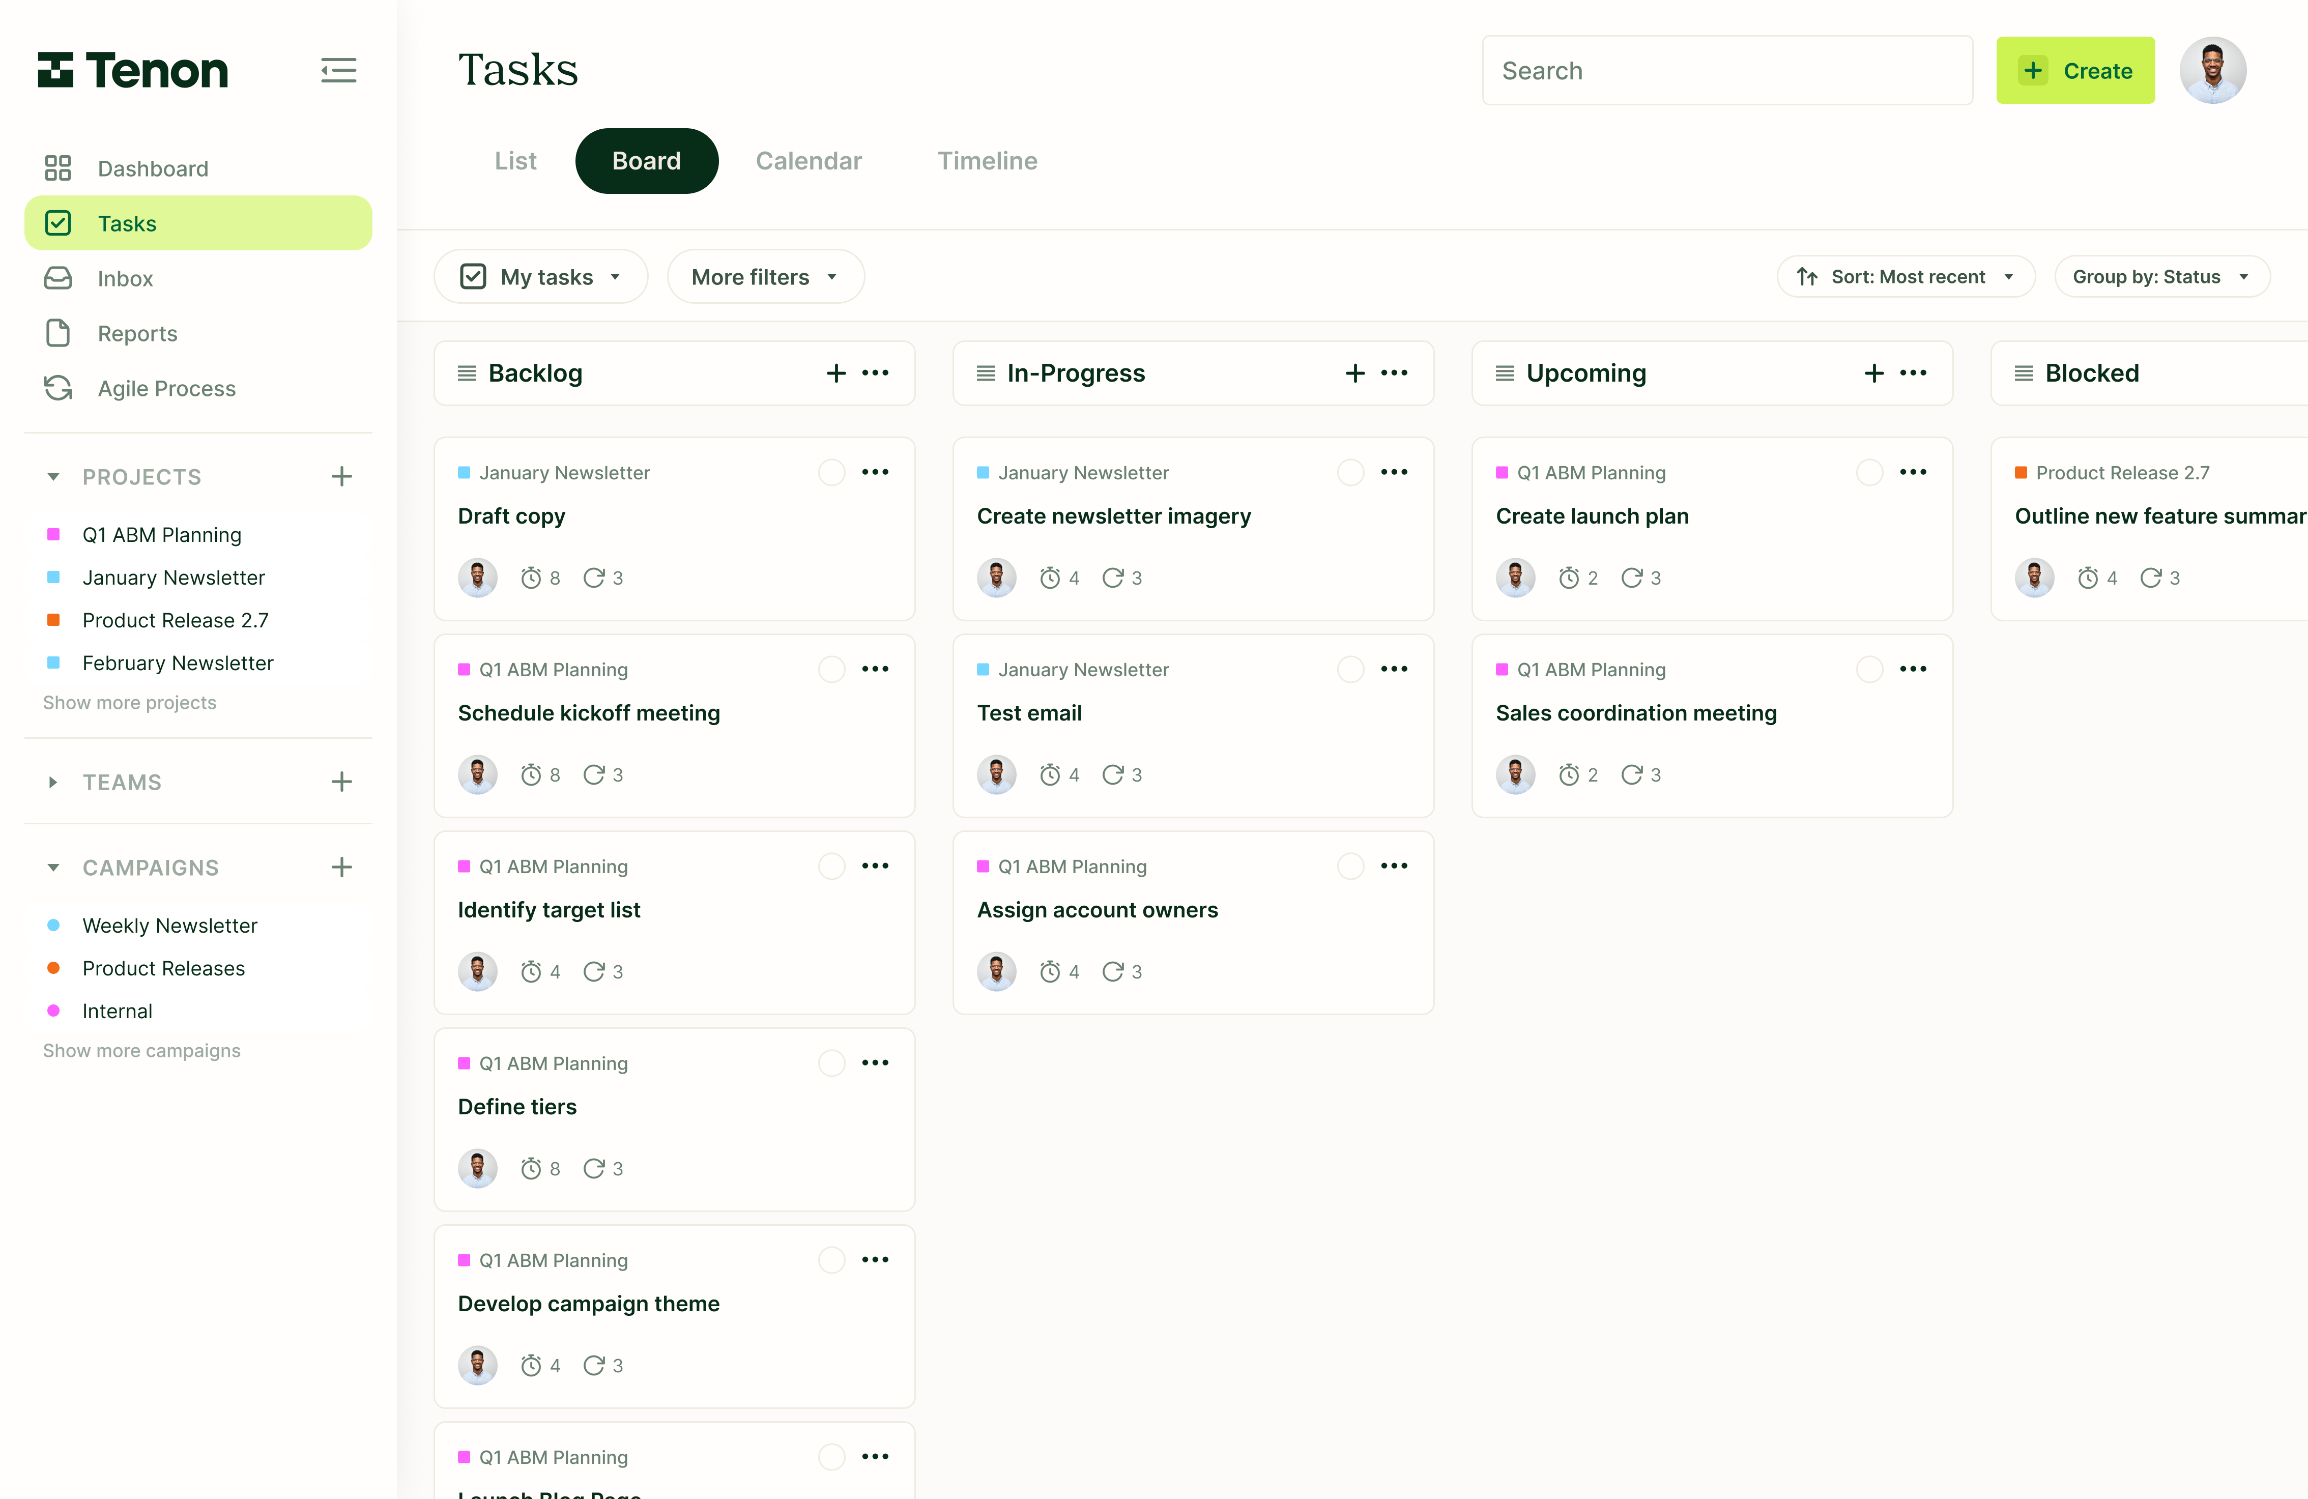
Task: Mark the Test email task complete
Action: coord(1350,669)
